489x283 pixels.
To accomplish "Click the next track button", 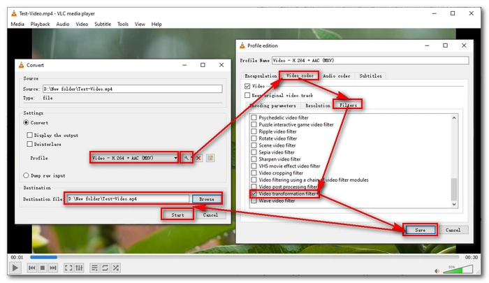I will point(53,268).
